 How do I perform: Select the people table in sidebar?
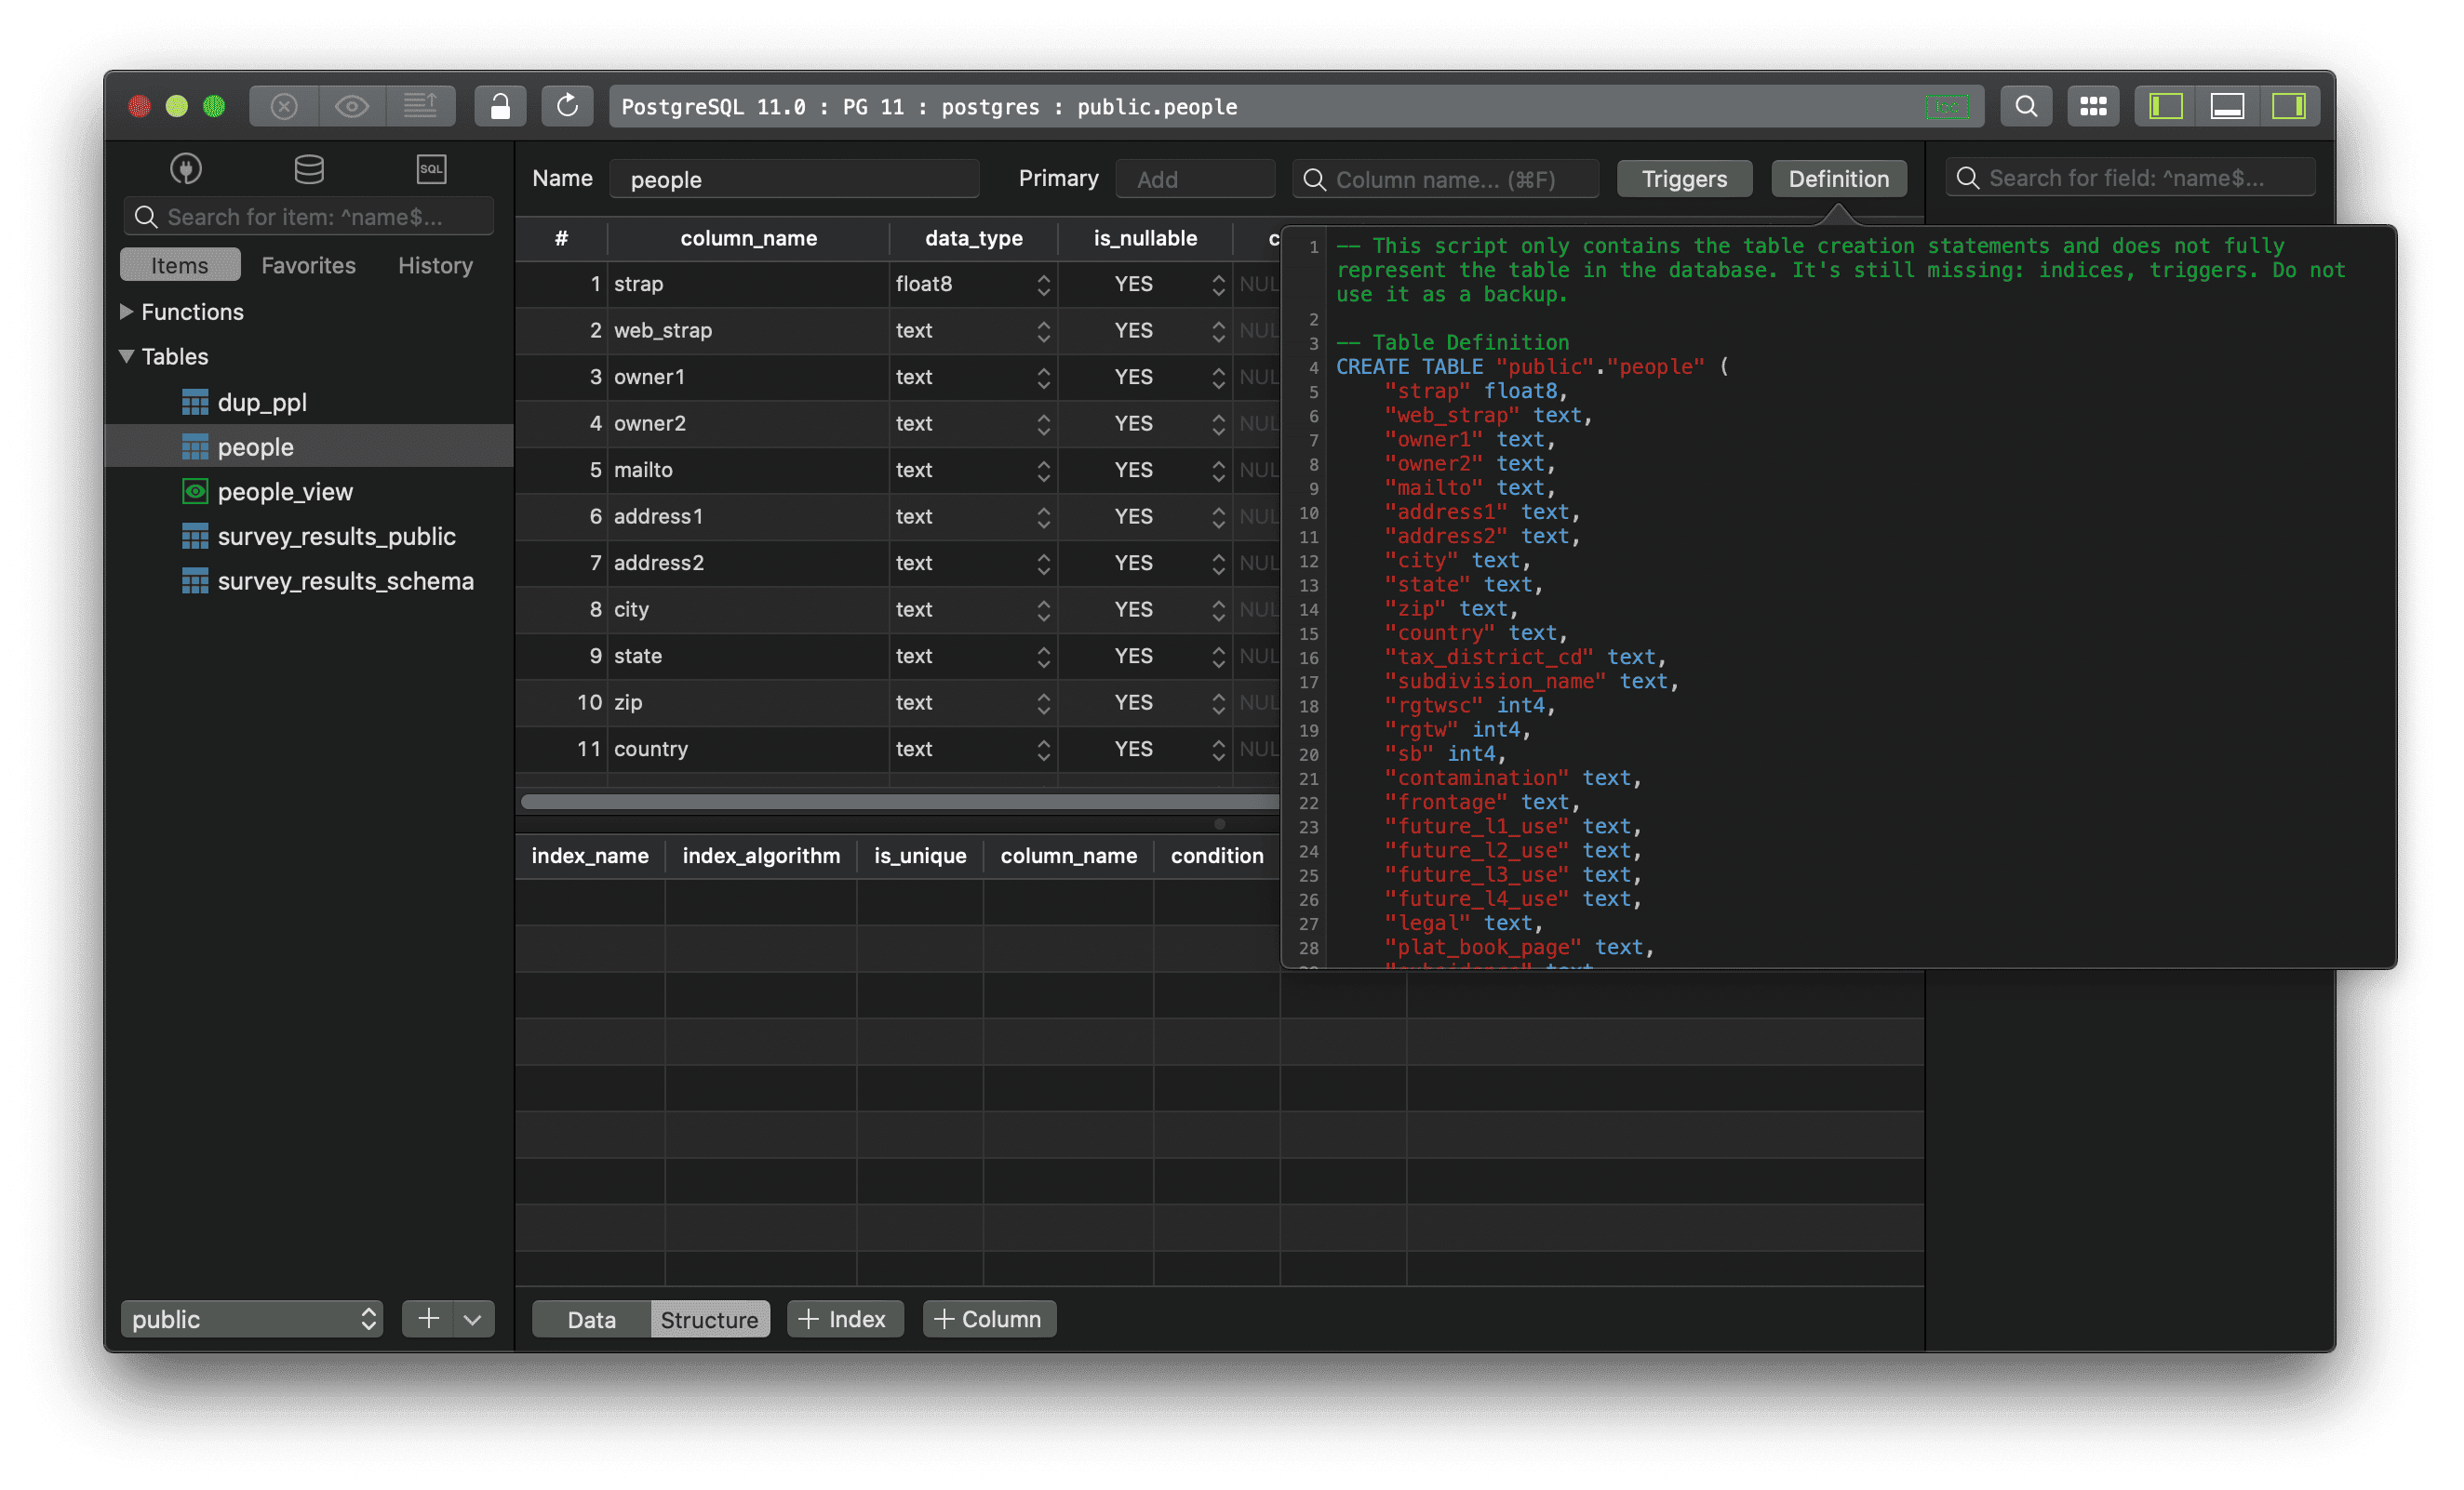point(309,446)
